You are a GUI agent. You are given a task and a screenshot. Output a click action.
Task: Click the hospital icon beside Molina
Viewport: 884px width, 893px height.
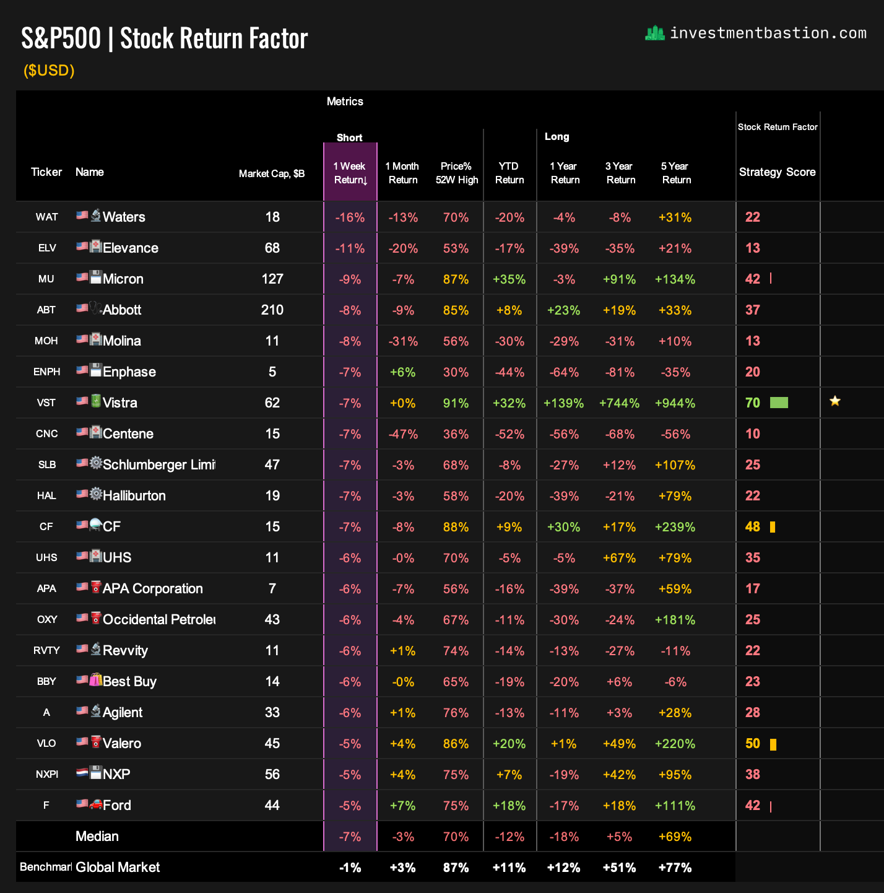tap(96, 339)
